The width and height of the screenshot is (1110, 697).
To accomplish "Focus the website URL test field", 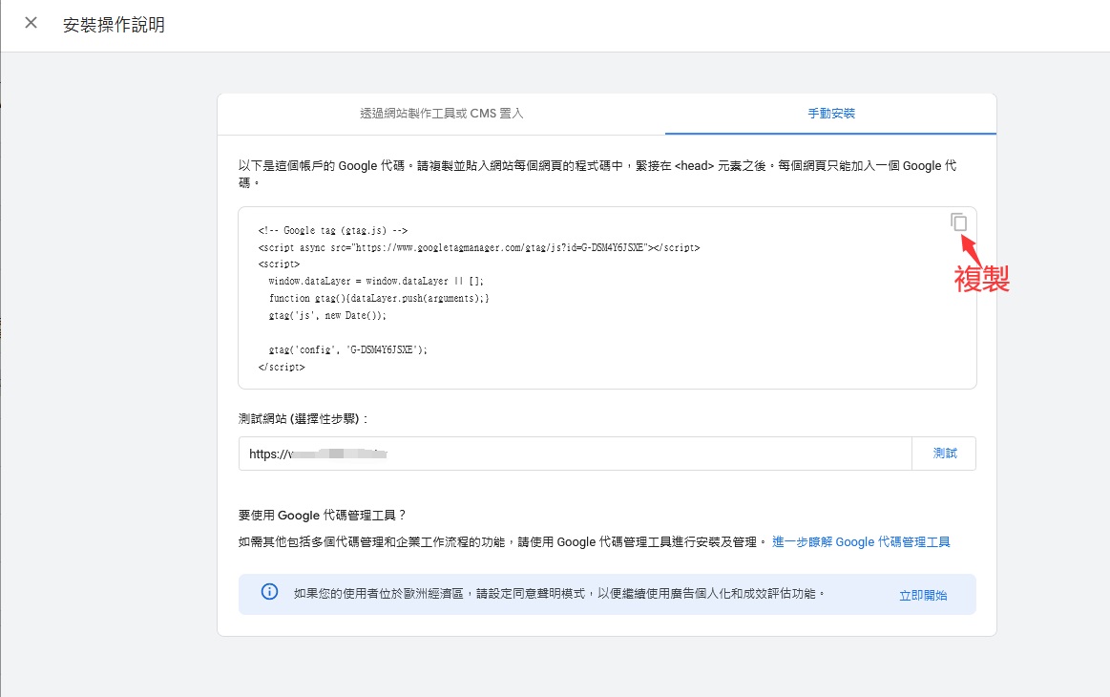I will click(575, 454).
